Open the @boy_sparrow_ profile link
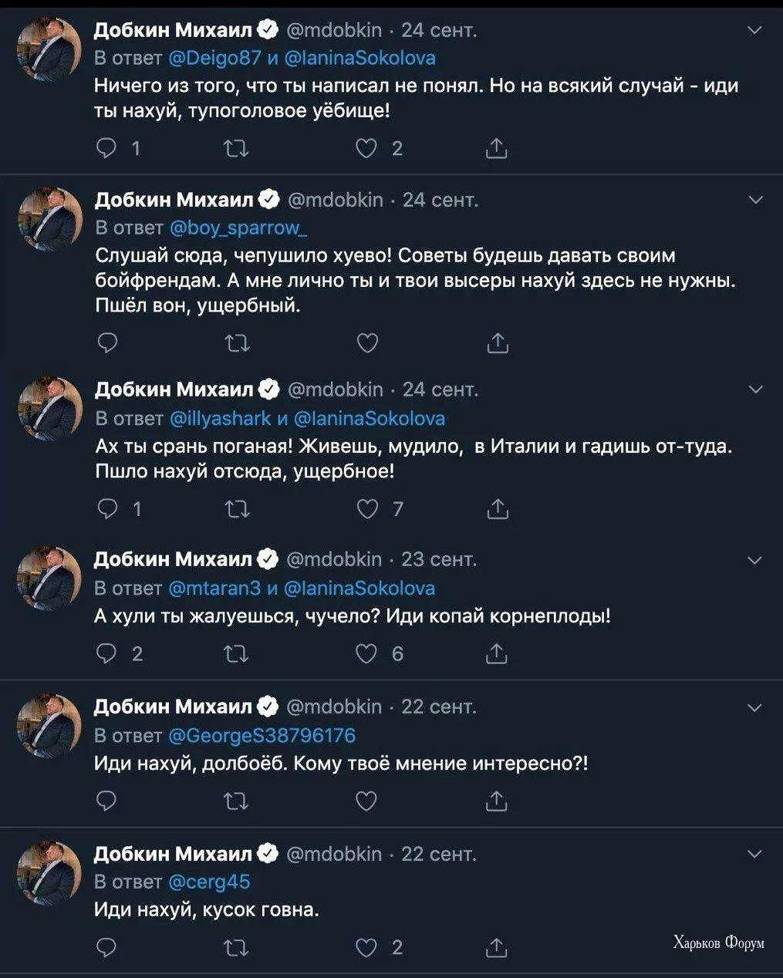 (238, 228)
